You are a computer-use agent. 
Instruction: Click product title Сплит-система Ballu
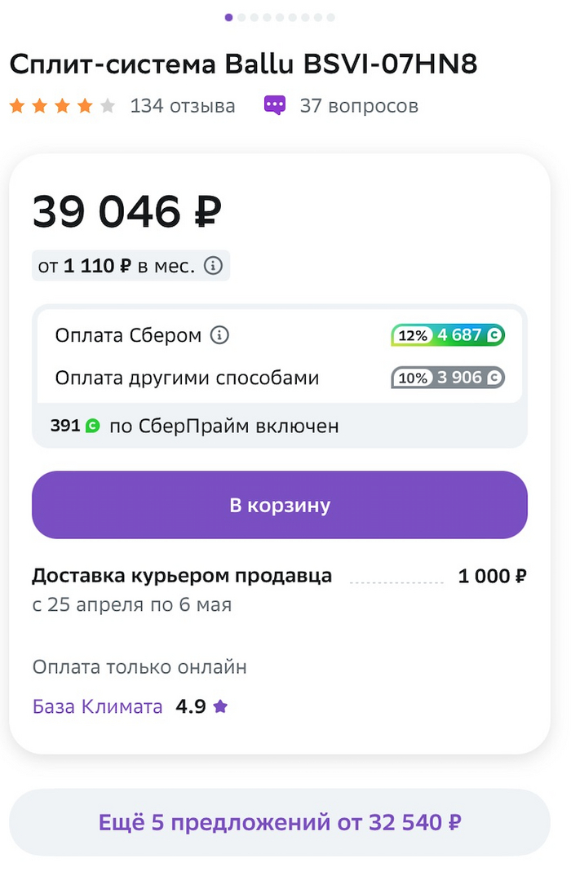(x=243, y=64)
